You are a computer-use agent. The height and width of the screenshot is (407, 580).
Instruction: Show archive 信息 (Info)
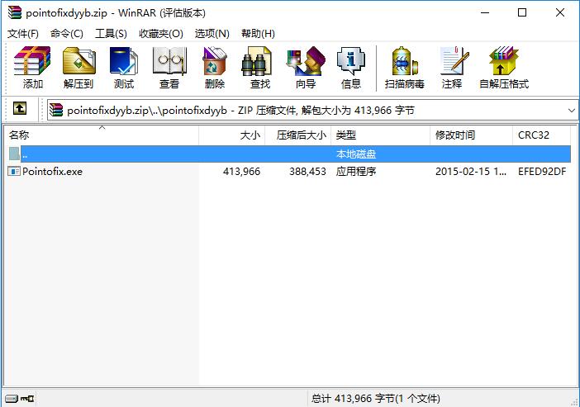(x=350, y=68)
